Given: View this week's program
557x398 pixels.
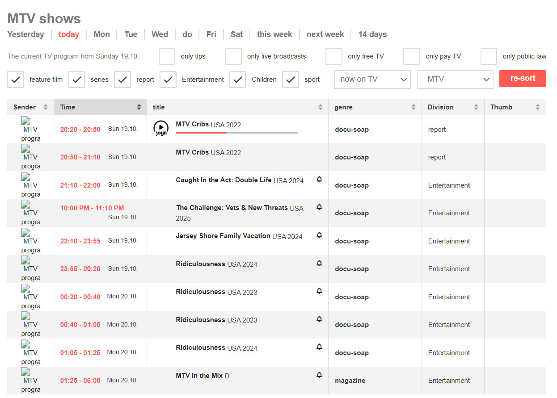Looking at the screenshot, I should 274,34.
